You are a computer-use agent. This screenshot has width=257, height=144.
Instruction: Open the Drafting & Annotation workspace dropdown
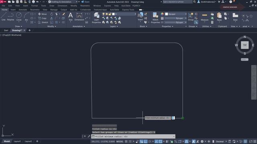click(63, 2)
